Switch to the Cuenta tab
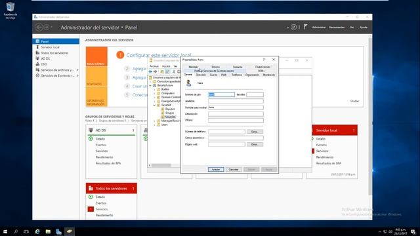Image resolution: width=420 pixels, height=236 pixels. click(x=213, y=75)
